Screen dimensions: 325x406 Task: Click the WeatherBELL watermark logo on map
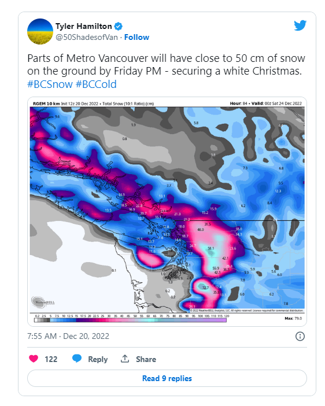(43, 302)
